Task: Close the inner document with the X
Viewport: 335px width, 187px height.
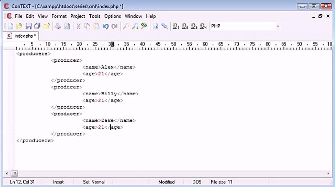Action: tap(328, 16)
